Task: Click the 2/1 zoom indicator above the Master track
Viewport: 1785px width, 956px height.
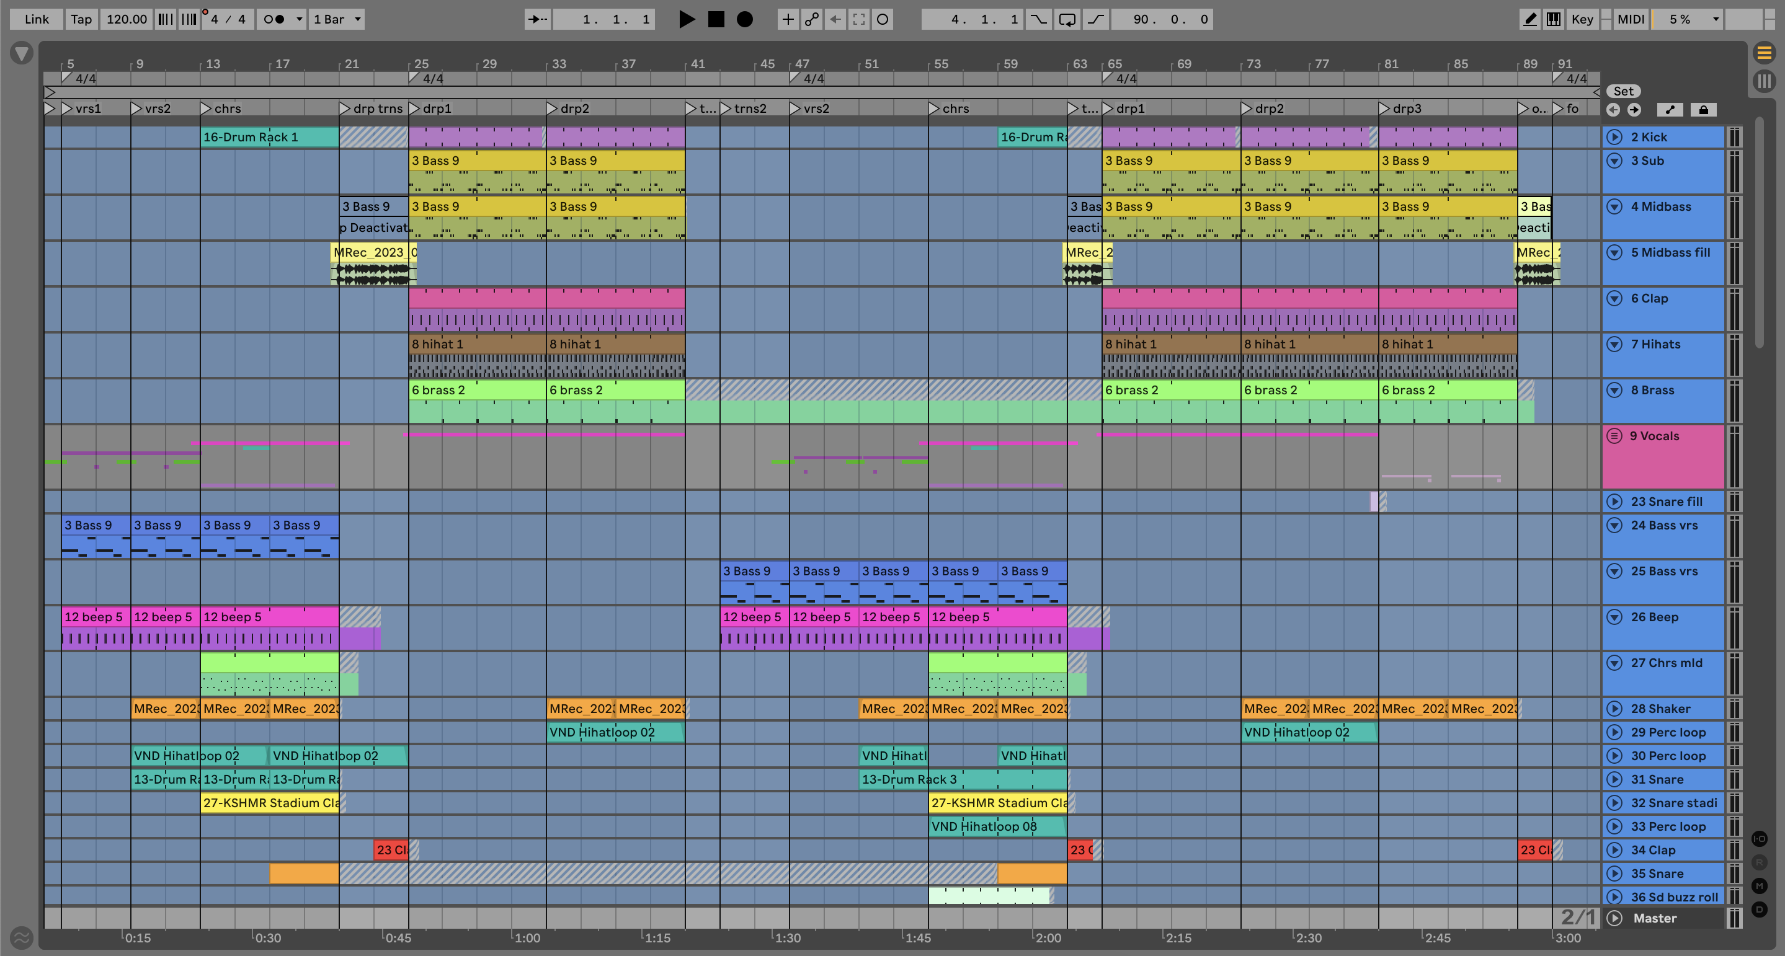Action: pyautogui.click(x=1578, y=917)
